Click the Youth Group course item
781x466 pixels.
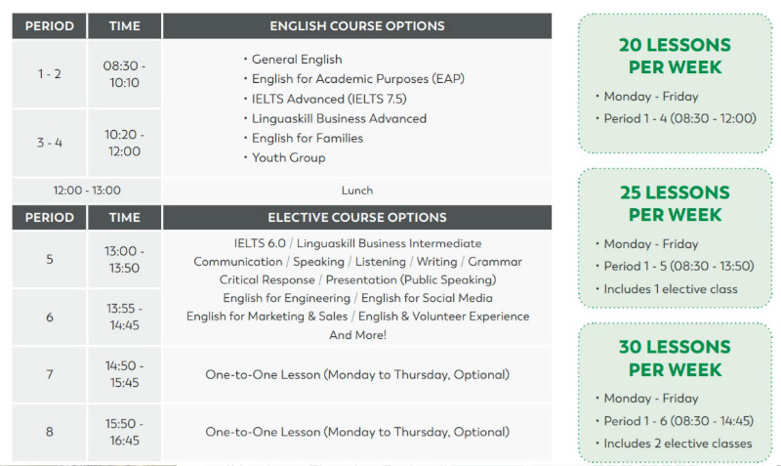click(x=288, y=157)
